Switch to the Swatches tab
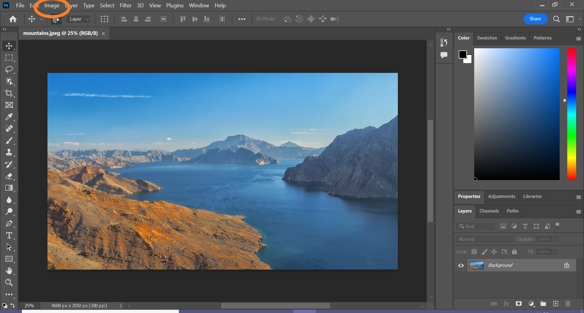 tap(487, 38)
